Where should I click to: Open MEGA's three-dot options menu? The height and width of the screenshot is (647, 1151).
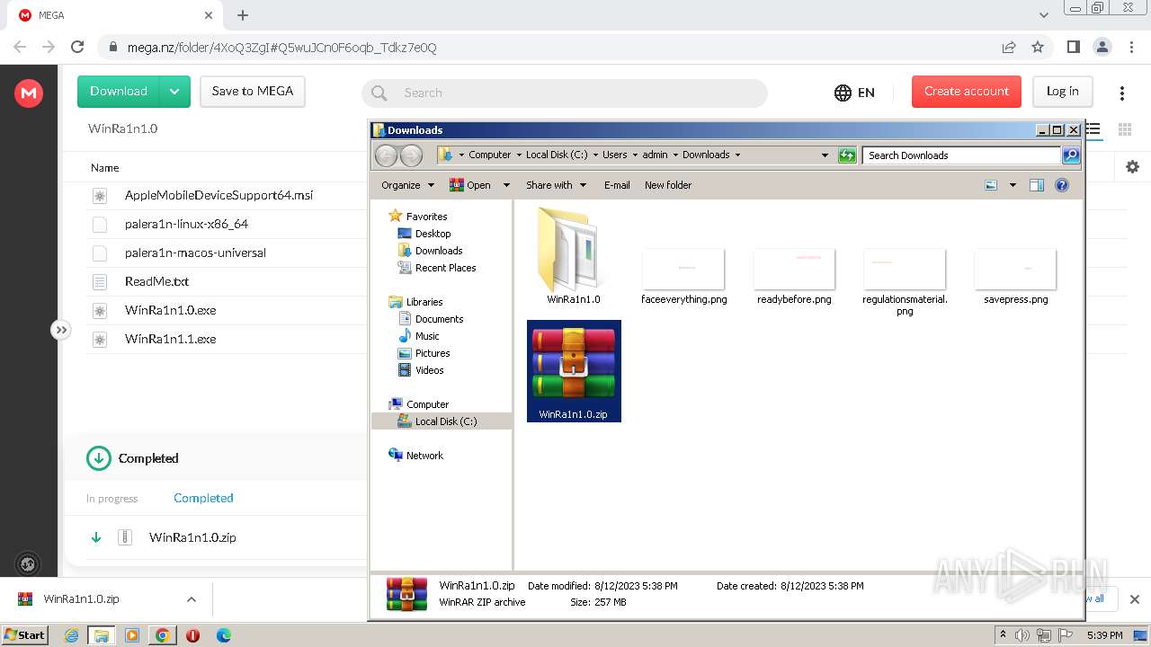[x=1121, y=93]
